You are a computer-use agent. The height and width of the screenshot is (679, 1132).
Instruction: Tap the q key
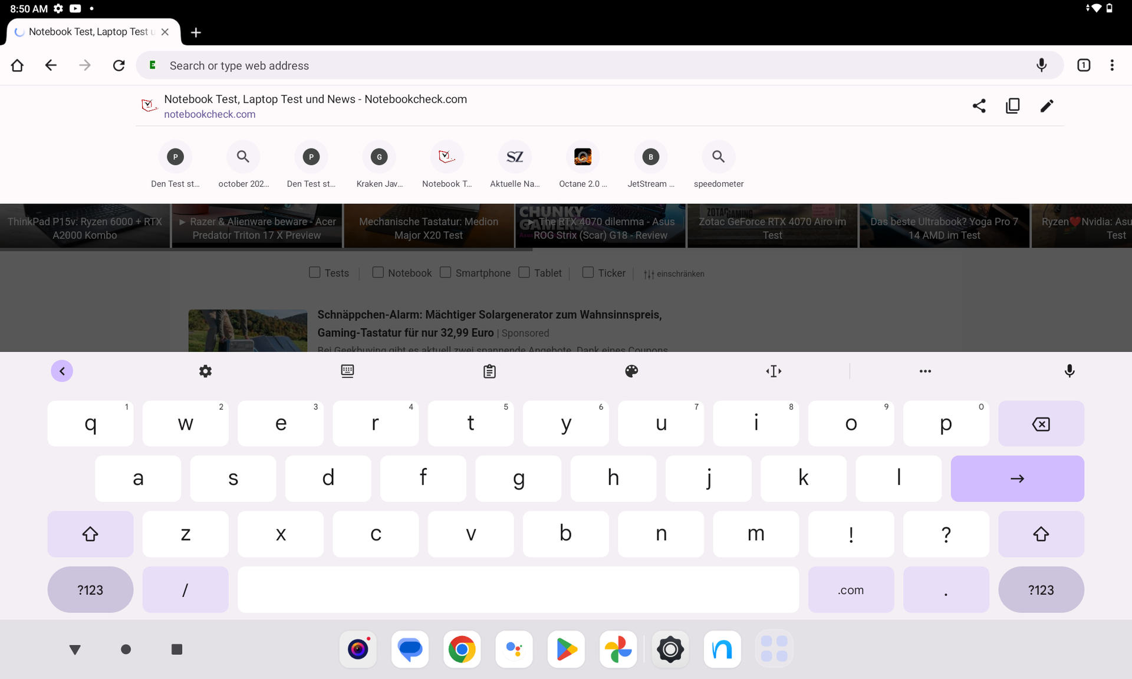coord(90,424)
